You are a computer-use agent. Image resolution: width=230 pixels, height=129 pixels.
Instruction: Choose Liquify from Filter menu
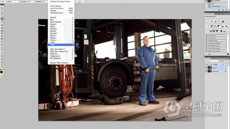61,10
